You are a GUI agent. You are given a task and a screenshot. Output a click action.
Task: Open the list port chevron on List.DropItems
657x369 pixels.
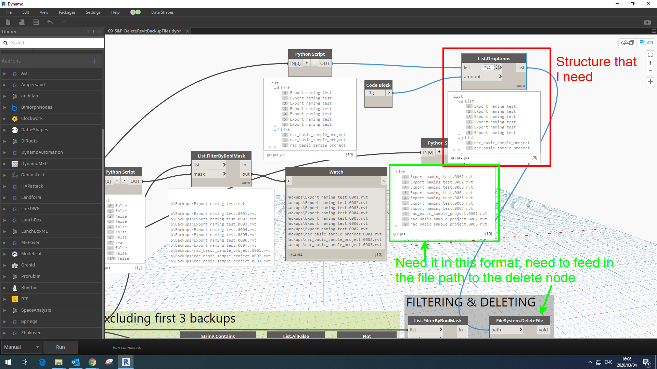500,68
